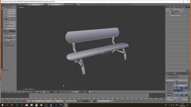Set Target Up axis to X

[x=176, y=90]
